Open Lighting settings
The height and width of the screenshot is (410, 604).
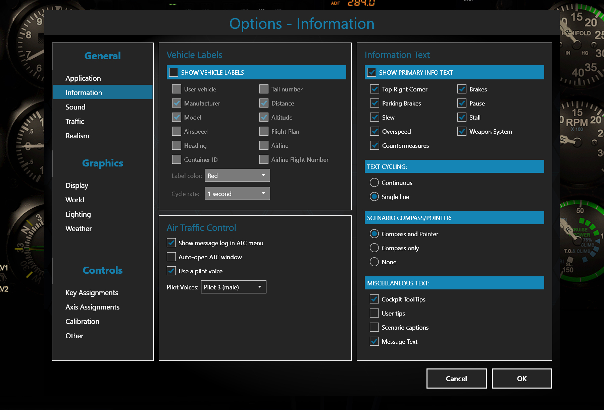pos(78,214)
